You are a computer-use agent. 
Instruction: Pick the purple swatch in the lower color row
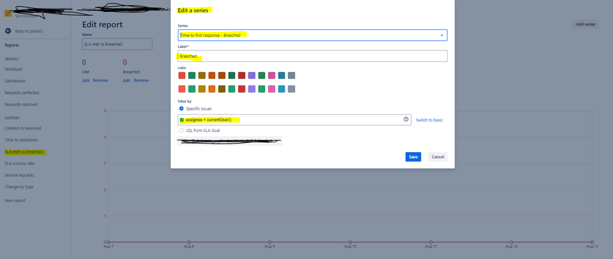(x=252, y=89)
